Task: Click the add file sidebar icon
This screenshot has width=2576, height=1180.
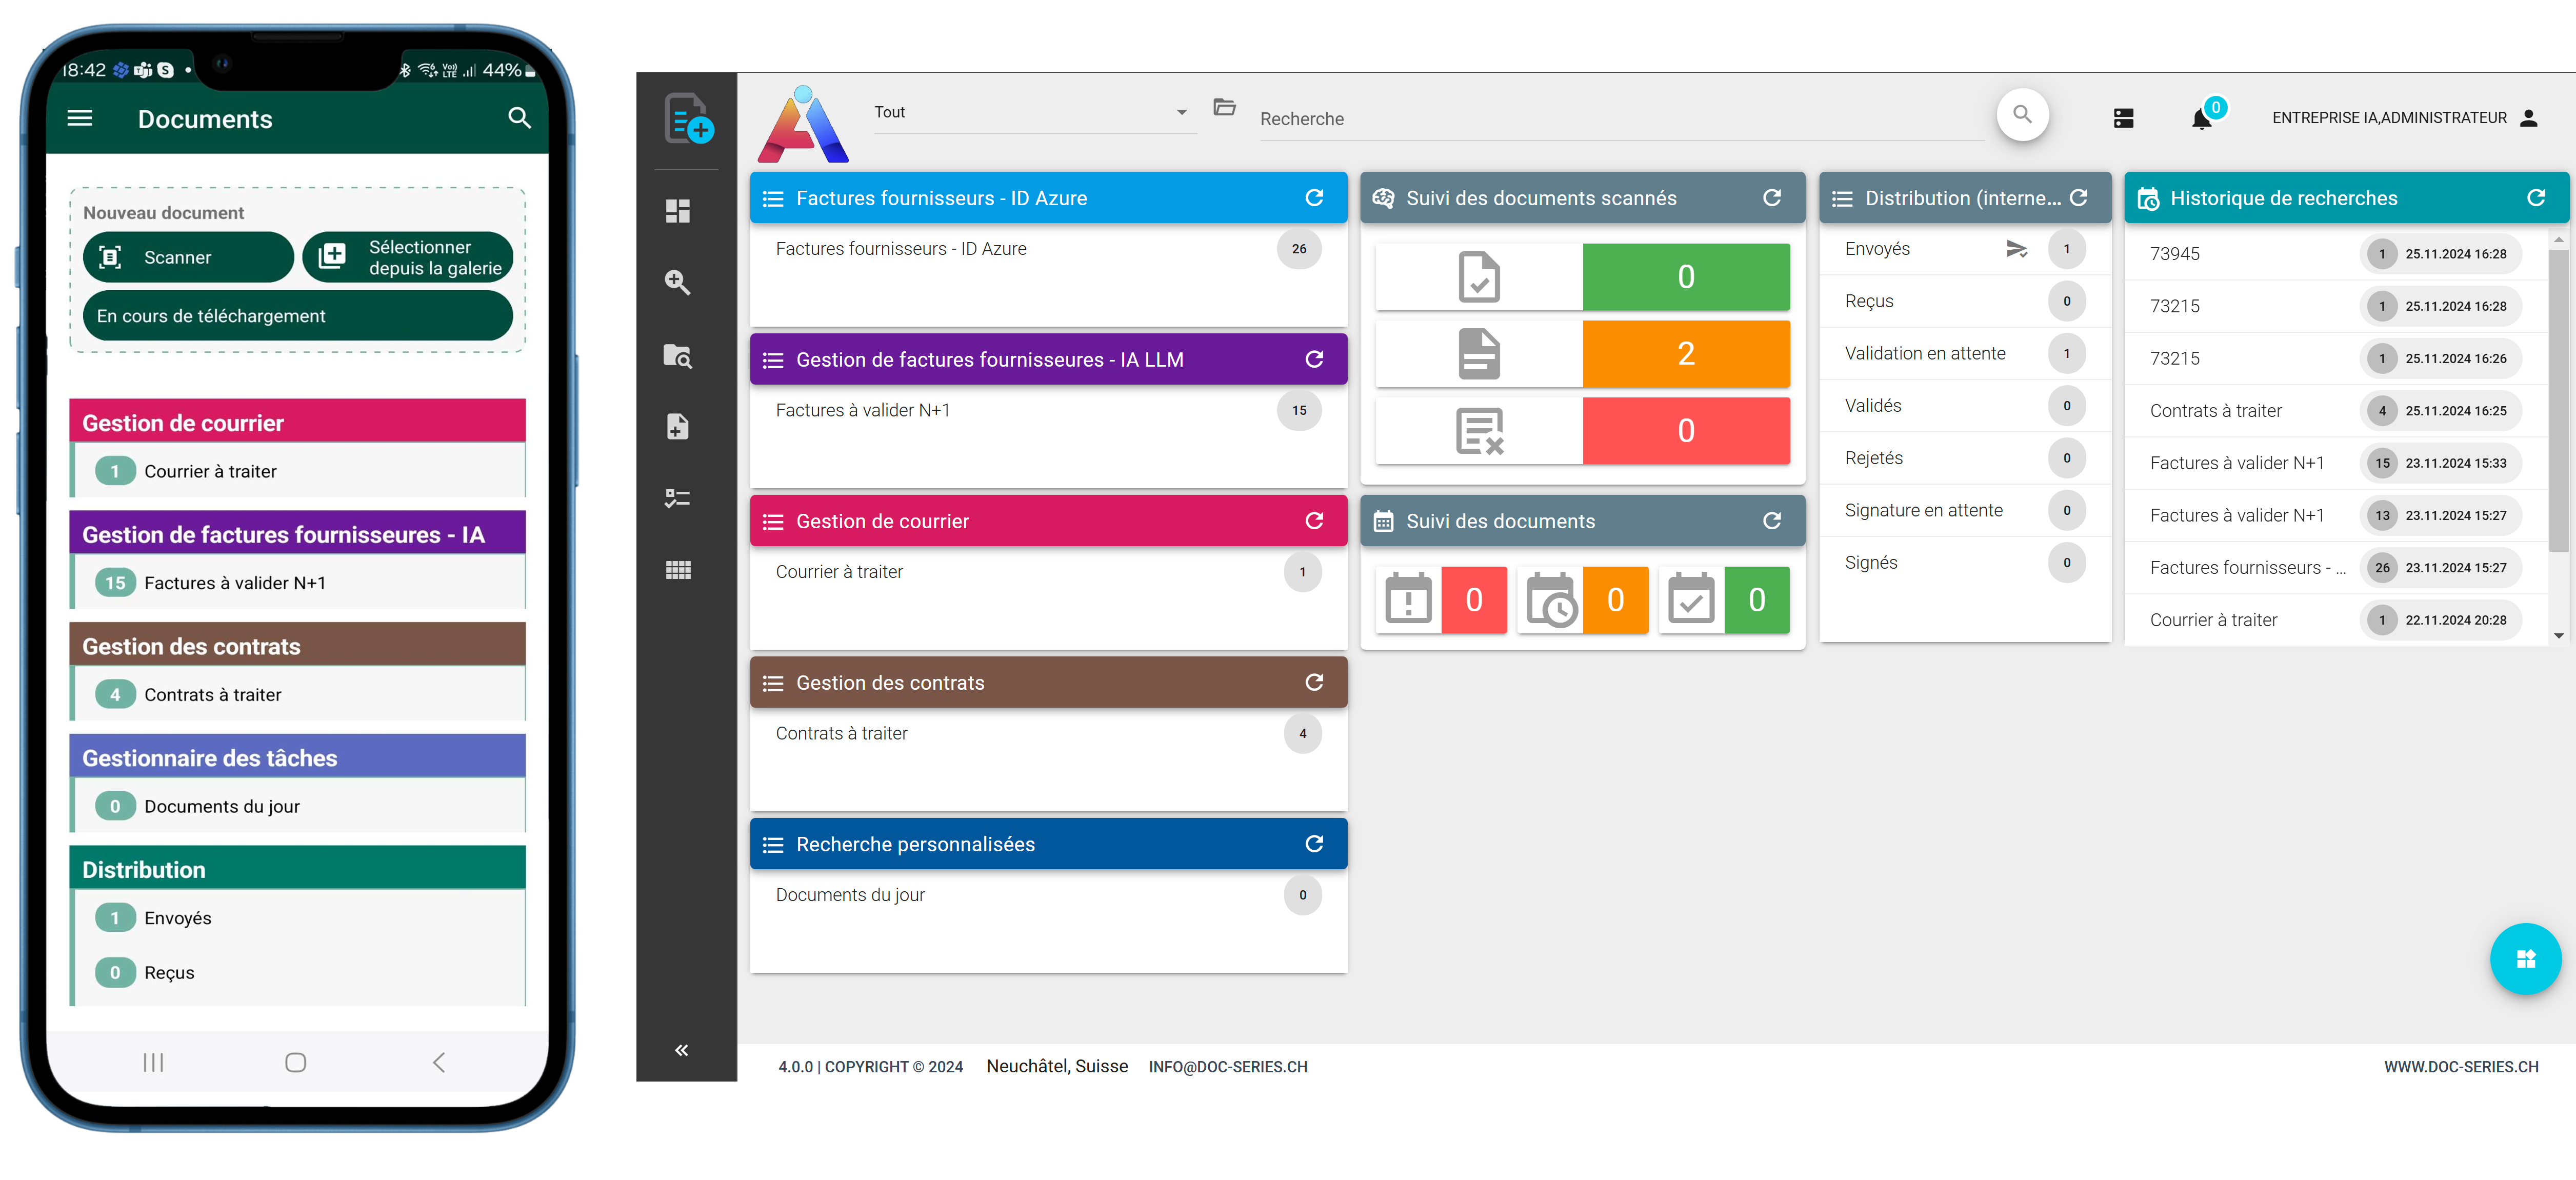Action: click(678, 427)
